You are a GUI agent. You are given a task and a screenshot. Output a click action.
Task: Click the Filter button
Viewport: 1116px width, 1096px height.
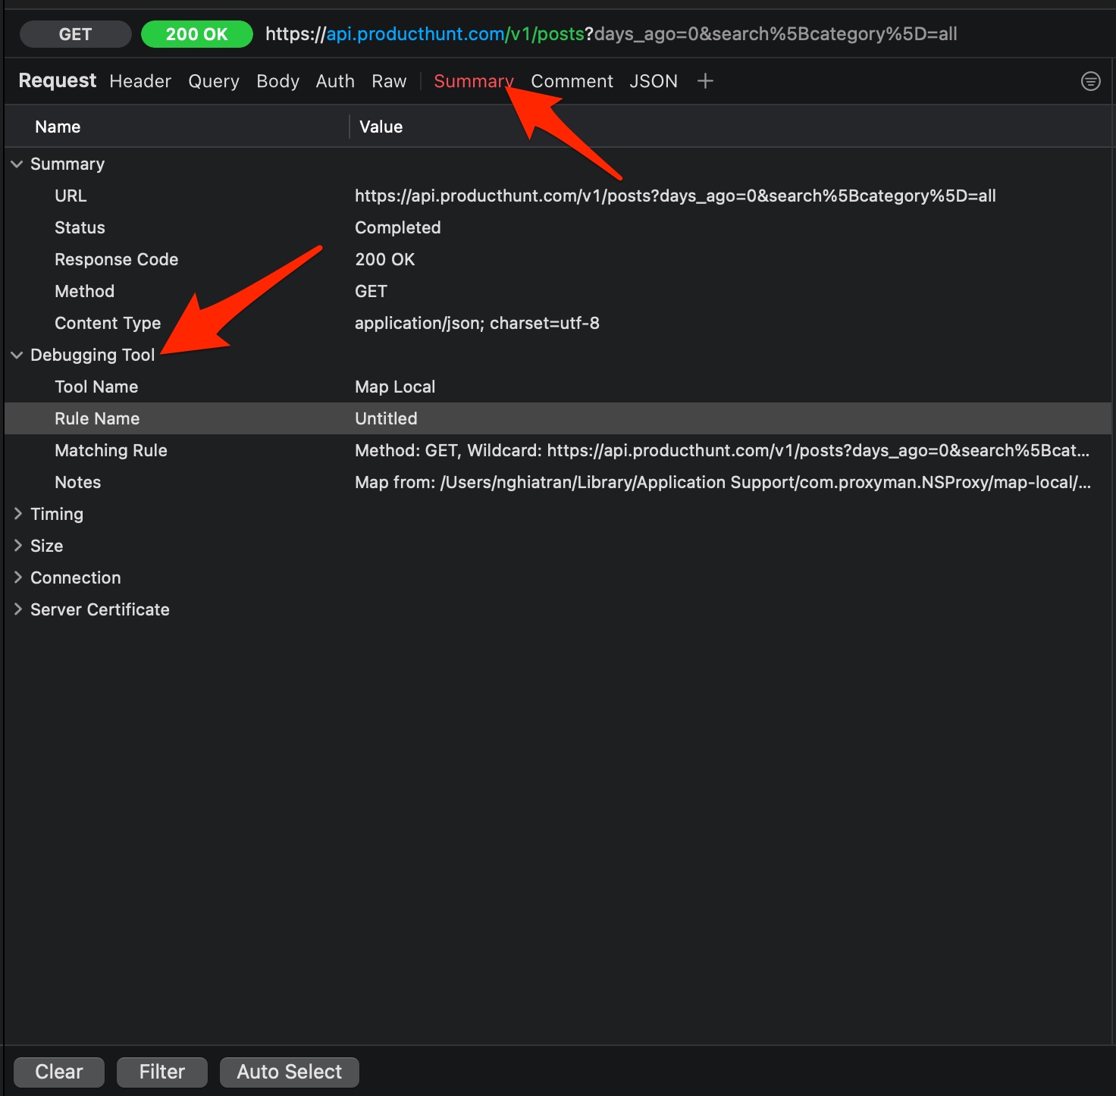(162, 1072)
